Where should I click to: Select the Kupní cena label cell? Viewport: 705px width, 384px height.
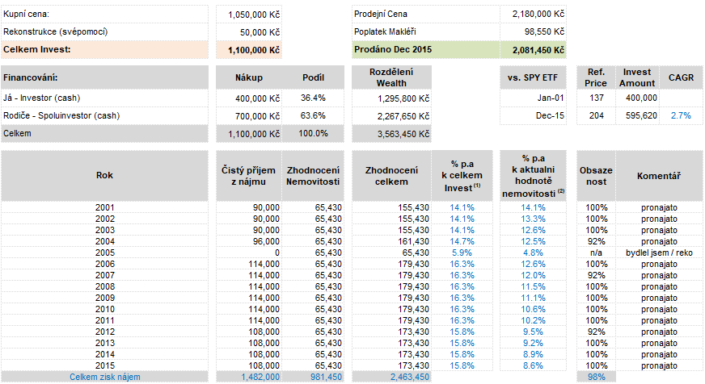[x=104, y=14]
